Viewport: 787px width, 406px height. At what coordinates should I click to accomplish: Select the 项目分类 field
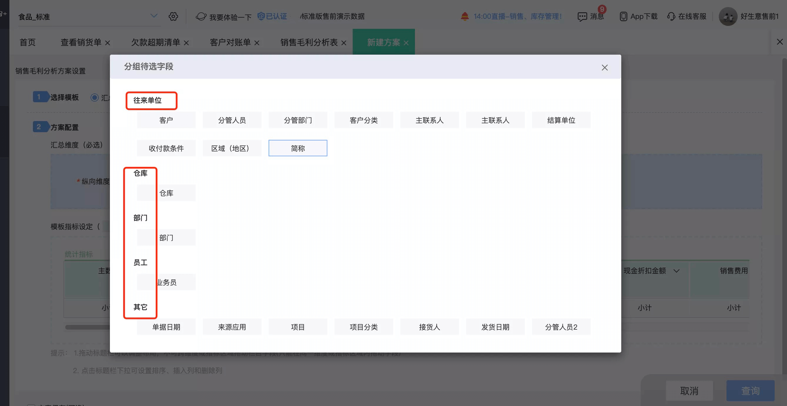(x=364, y=327)
